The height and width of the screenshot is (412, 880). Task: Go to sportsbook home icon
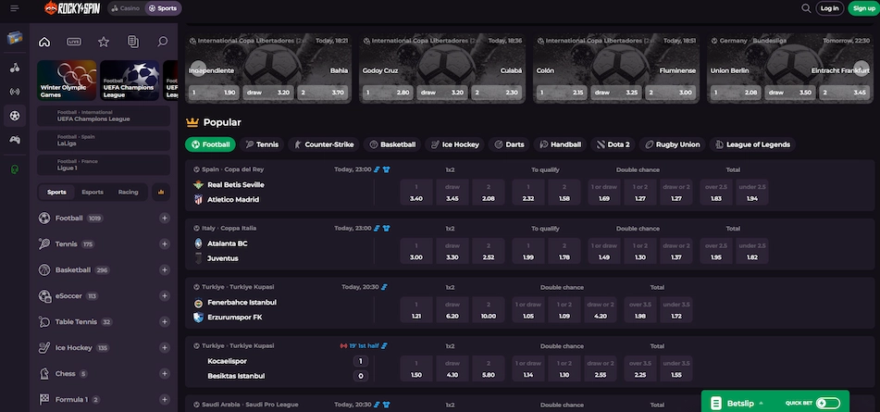click(44, 42)
